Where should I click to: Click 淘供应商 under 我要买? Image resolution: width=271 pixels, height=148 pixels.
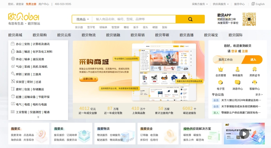(x=16, y=140)
